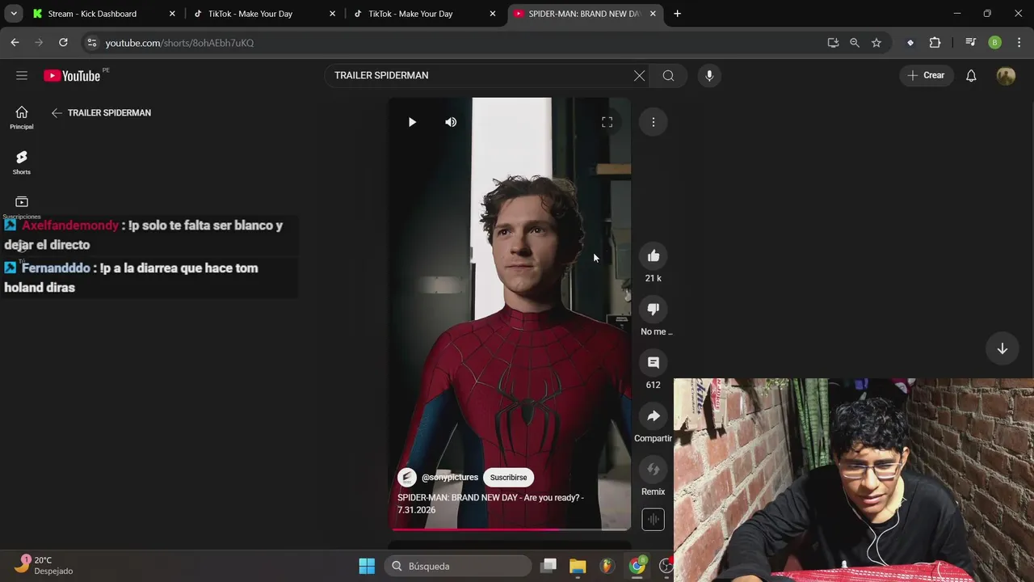Image resolution: width=1034 pixels, height=582 pixels.
Task: Go to the next short arrow
Action: tap(1002, 348)
